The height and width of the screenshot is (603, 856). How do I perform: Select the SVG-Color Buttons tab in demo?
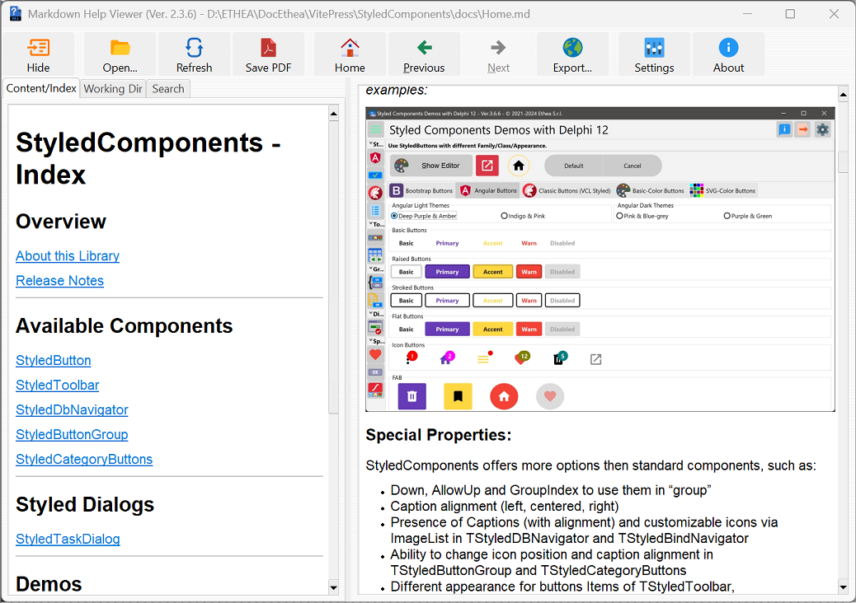722,191
